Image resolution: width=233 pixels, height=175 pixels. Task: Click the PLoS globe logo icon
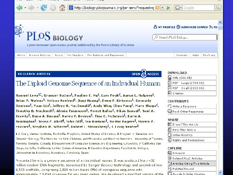[x=19, y=30]
